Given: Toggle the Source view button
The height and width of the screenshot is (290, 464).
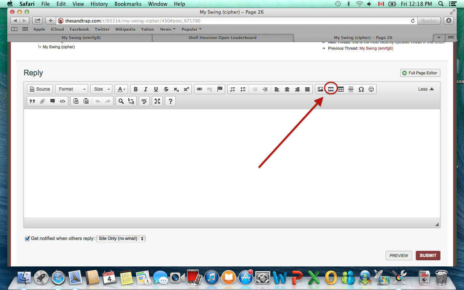Looking at the screenshot, I should pos(40,89).
